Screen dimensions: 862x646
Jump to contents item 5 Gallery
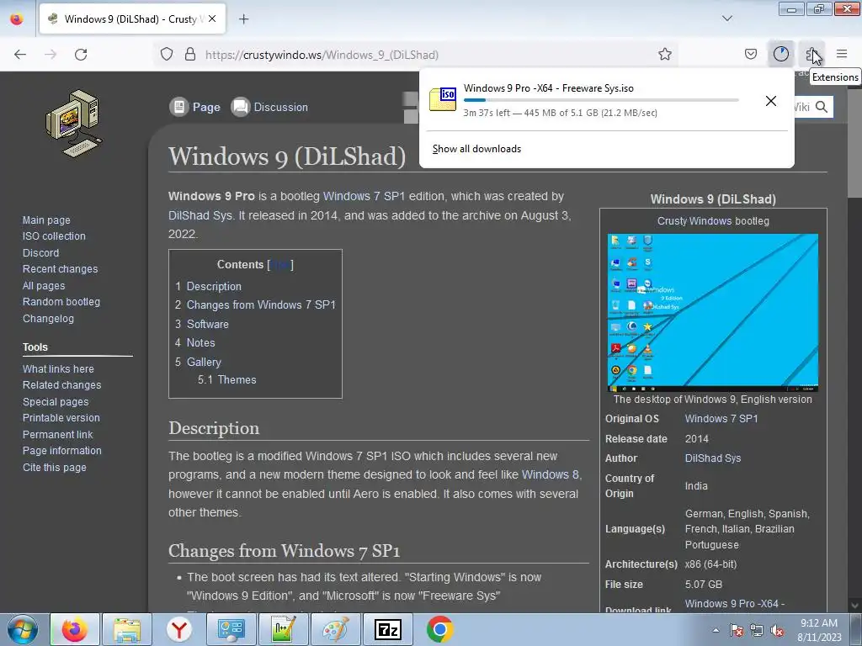[198, 362]
